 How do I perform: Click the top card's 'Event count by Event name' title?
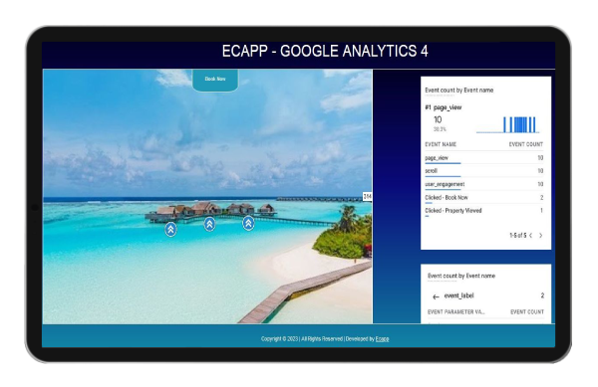[x=459, y=91]
